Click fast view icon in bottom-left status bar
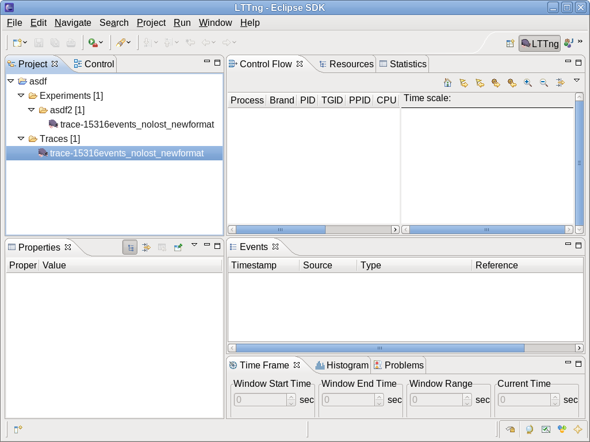Screen dimensions: 590x442 coord(18,429)
